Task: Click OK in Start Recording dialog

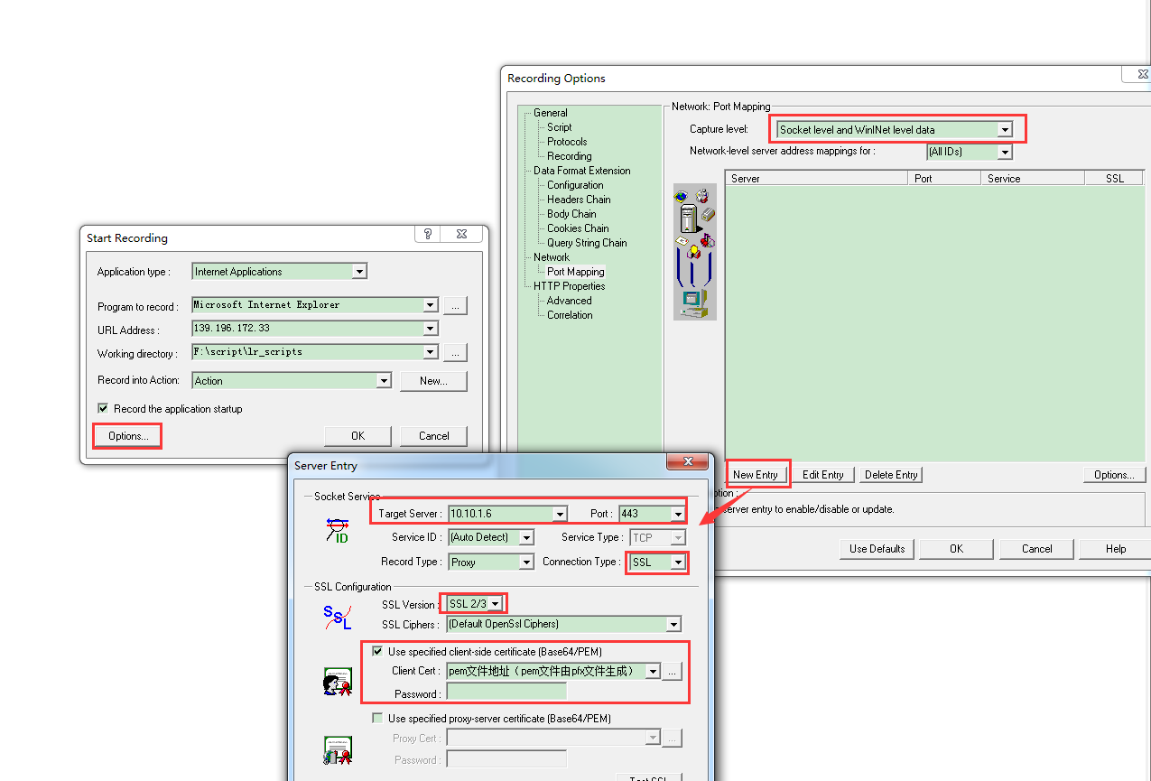Action: click(357, 436)
